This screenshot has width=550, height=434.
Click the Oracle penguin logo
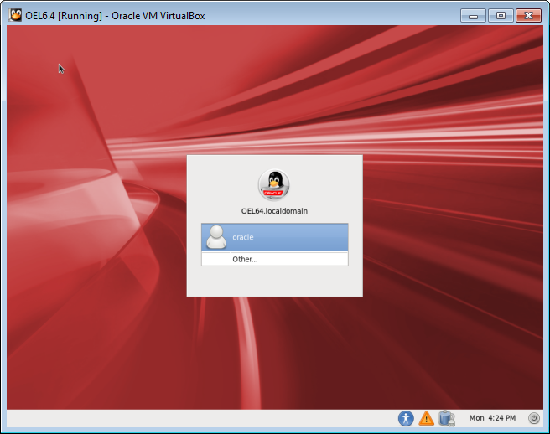(274, 185)
